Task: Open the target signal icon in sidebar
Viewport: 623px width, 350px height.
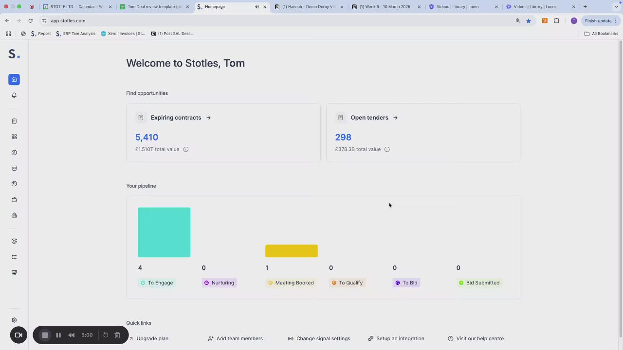Action: tap(14, 241)
